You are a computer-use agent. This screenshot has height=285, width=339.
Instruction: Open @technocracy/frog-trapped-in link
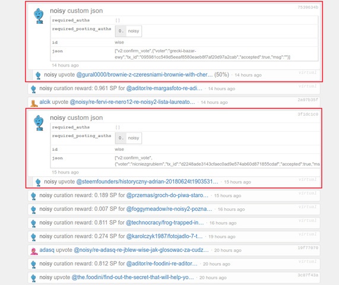pos(164,223)
